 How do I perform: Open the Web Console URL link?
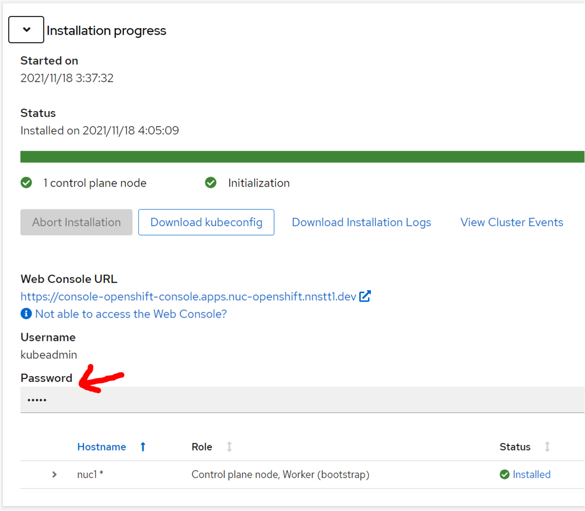click(188, 297)
